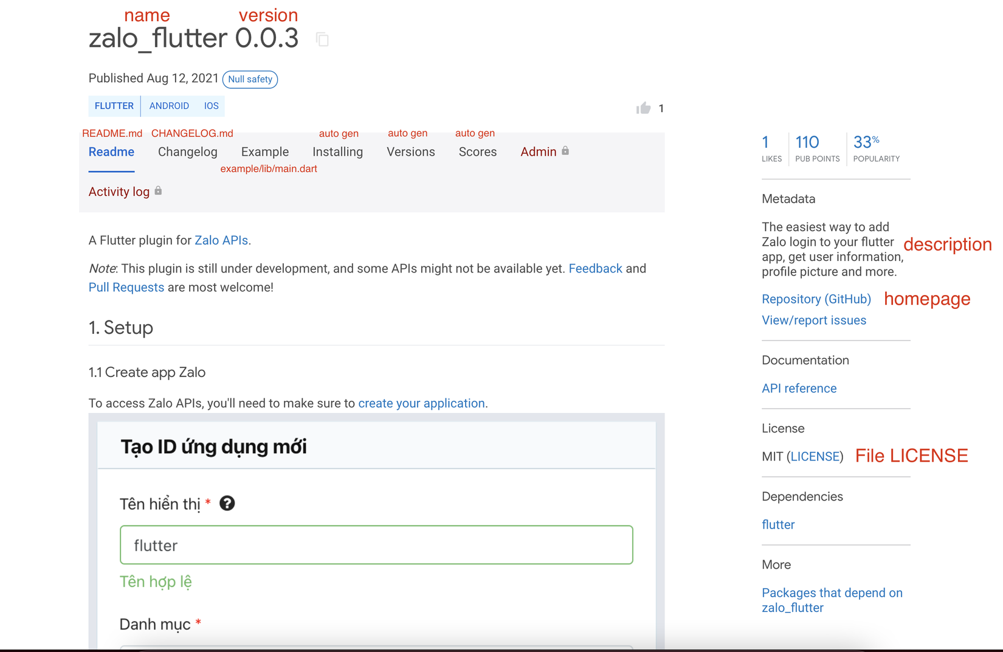View the Scores tab
Viewport: 1003px width, 652px height.
tap(477, 151)
